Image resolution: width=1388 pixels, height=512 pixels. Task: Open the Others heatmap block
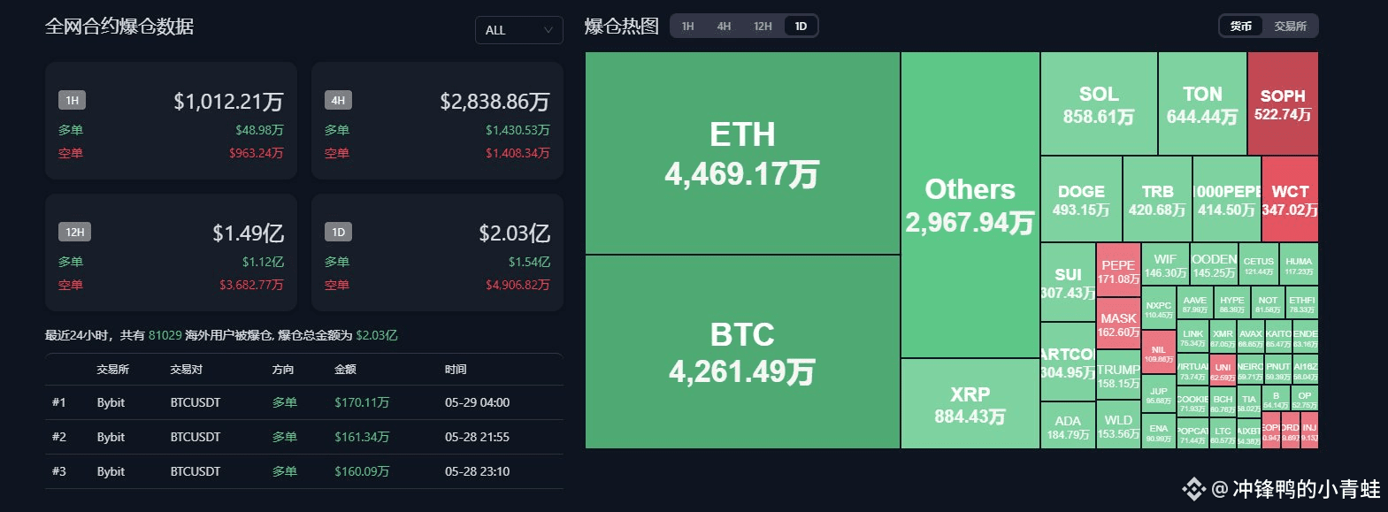970,204
